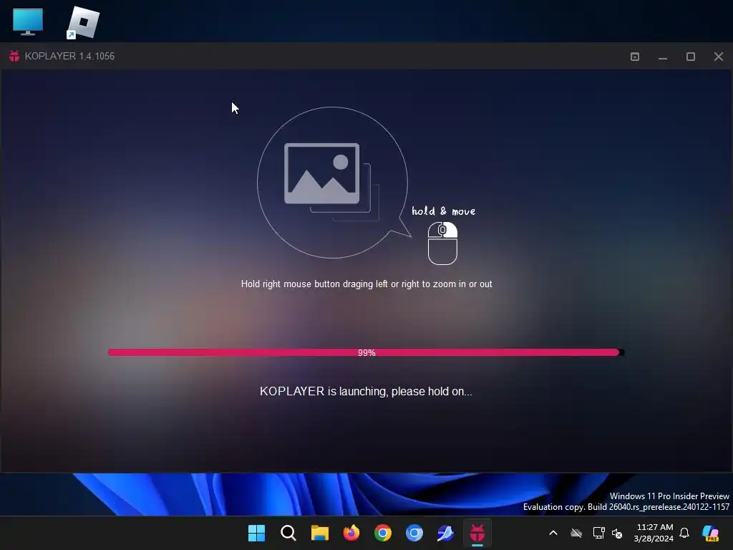This screenshot has width=733, height=550.
Task: Open Copilot preview from taskbar
Action: click(x=711, y=533)
